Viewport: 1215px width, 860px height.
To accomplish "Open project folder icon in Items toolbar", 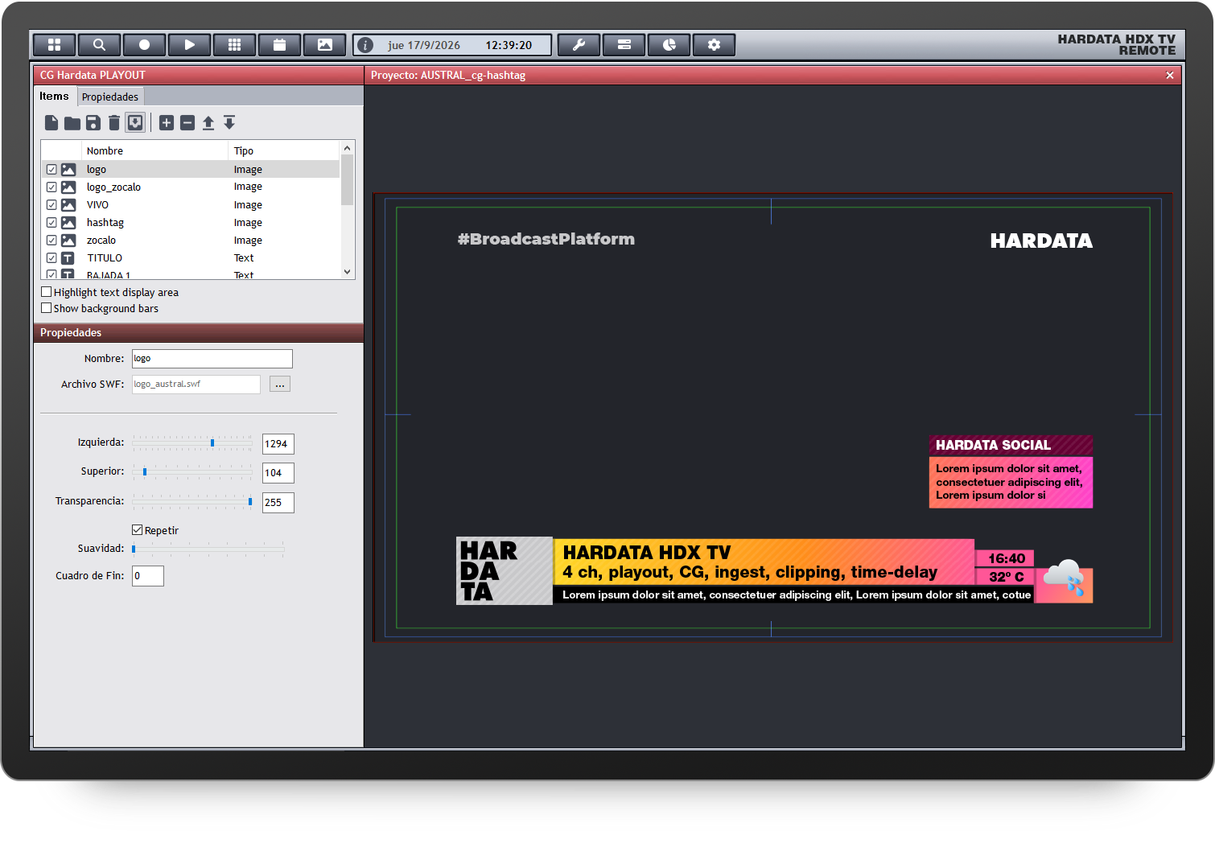I will (72, 122).
